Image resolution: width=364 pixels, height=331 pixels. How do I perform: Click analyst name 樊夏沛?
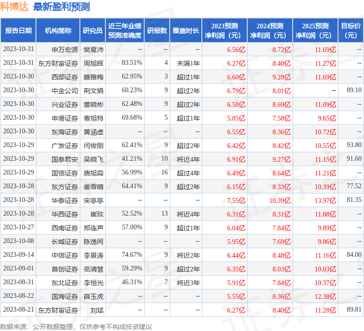tap(93, 50)
